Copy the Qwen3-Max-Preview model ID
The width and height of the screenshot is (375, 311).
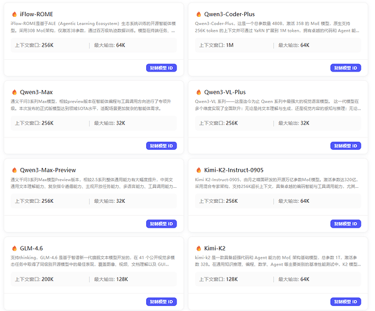(x=162, y=223)
